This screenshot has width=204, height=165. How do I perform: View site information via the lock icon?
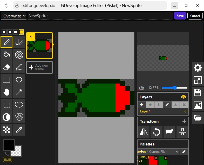point(17,5)
